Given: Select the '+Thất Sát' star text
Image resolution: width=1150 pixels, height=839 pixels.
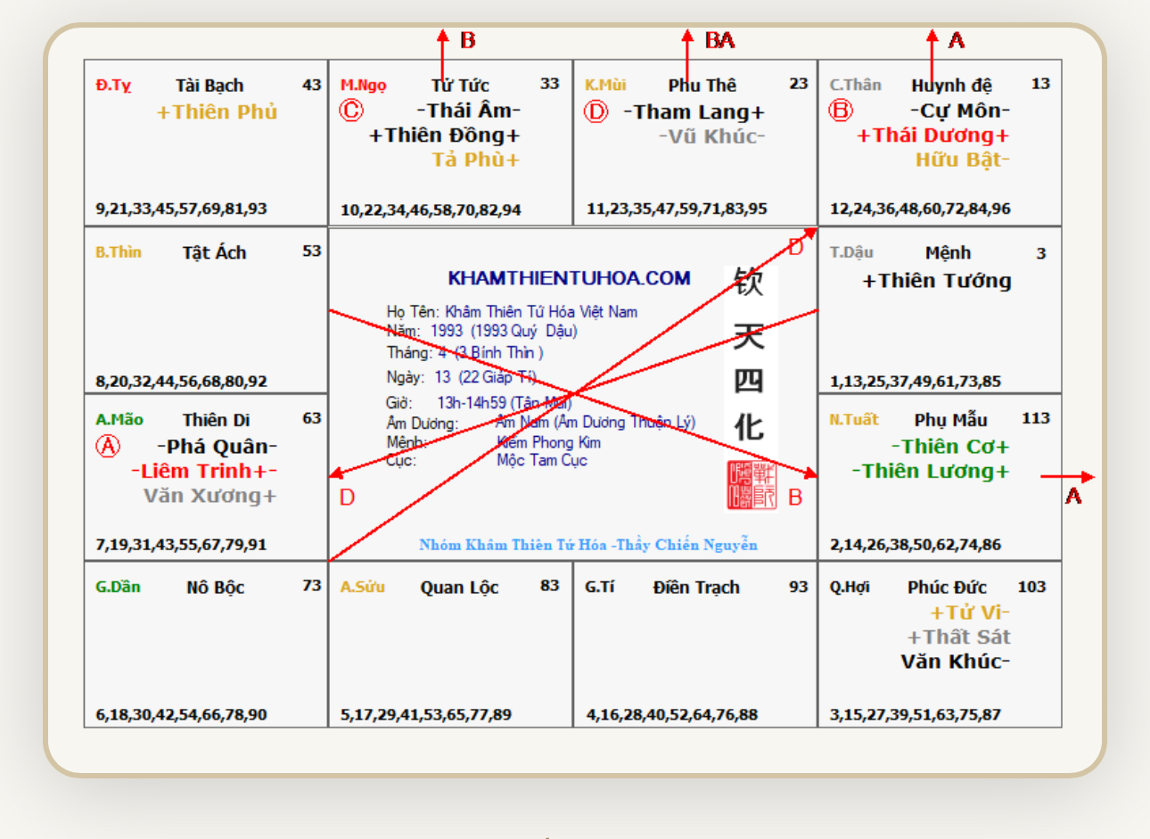Looking at the screenshot, I should pyautogui.click(x=958, y=637).
